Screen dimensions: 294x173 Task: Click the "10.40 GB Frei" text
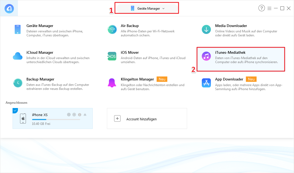coord(41,124)
